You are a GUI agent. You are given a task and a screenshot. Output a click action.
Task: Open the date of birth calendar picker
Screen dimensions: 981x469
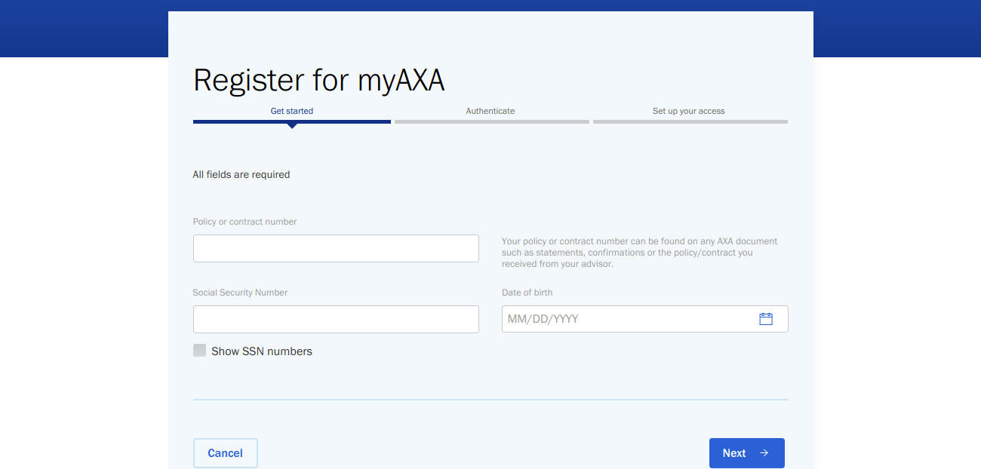(766, 319)
